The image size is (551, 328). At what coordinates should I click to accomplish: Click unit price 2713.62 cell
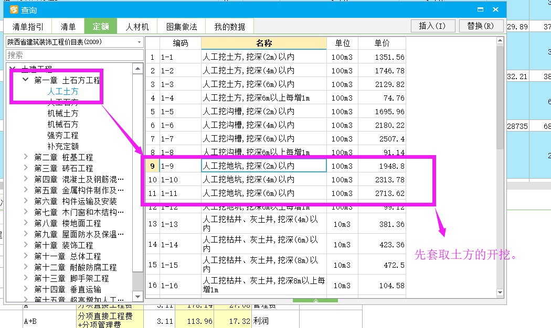(x=382, y=193)
